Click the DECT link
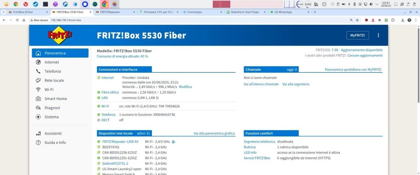 pyautogui.click(x=105, y=120)
